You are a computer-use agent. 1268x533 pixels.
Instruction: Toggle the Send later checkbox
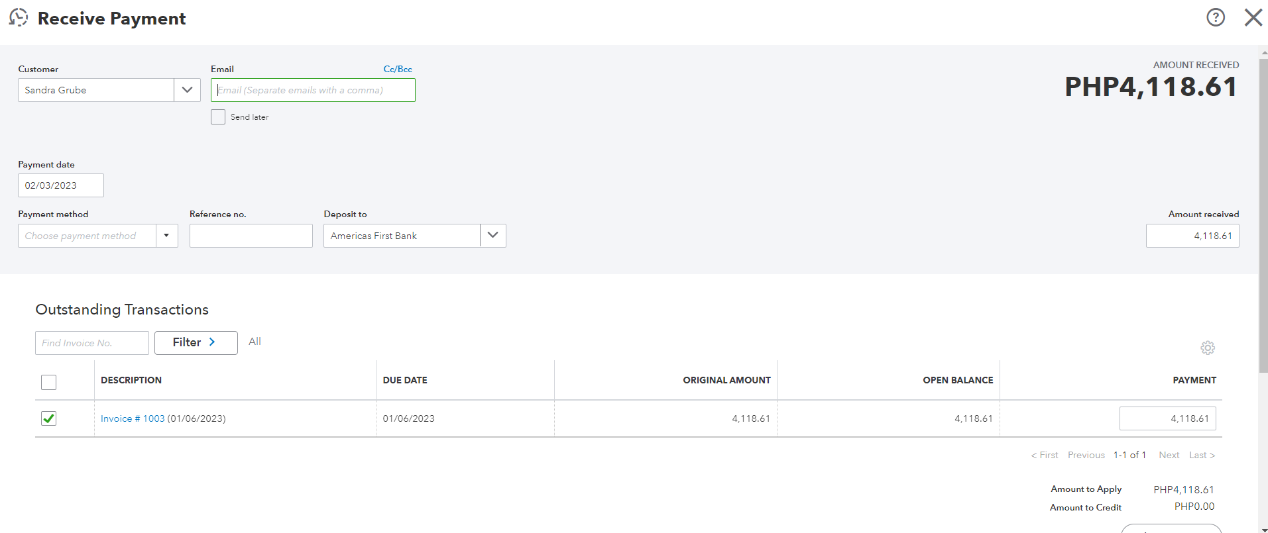[x=218, y=117]
